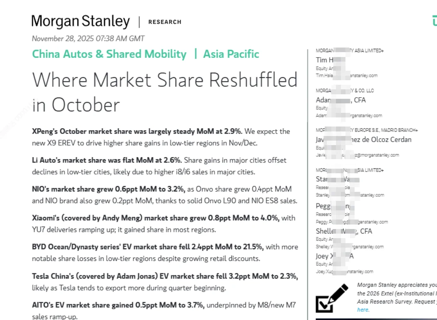Click the "China Autos & Shared Mobility" heading
Image resolution: width=437 pixels, height=320 pixels.
point(109,54)
